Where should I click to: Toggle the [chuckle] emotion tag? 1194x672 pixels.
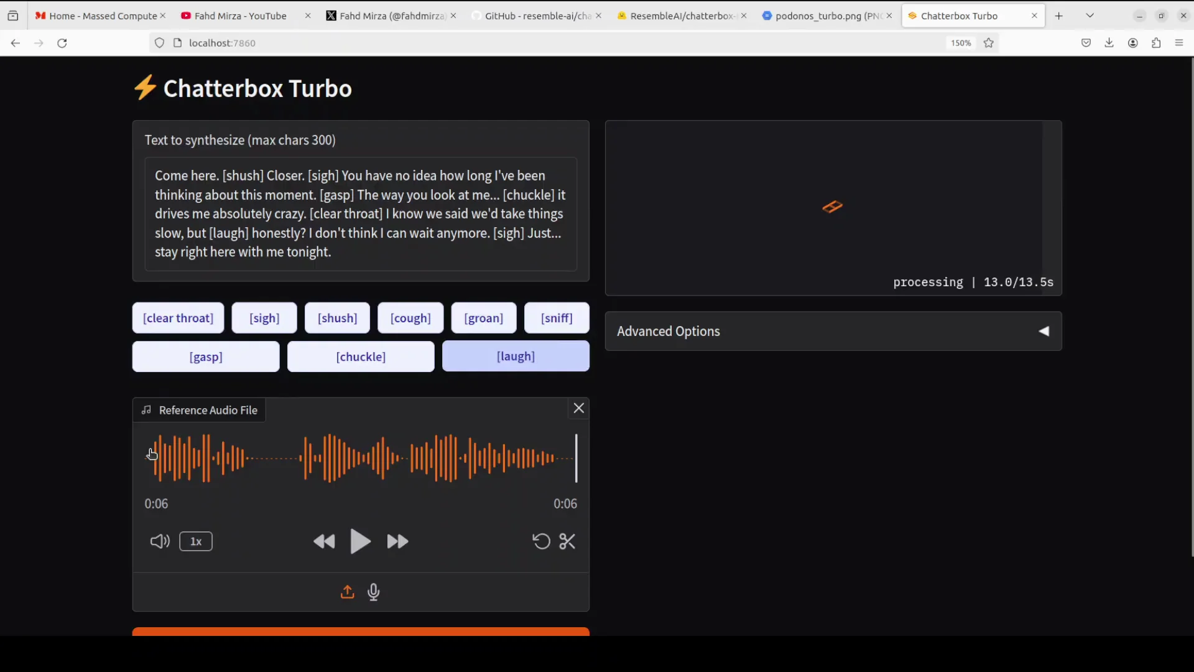click(360, 356)
